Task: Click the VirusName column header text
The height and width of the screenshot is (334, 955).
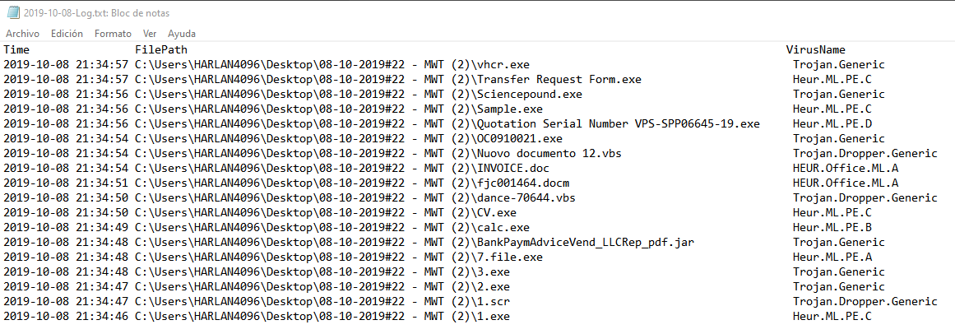Action: pyautogui.click(x=815, y=50)
